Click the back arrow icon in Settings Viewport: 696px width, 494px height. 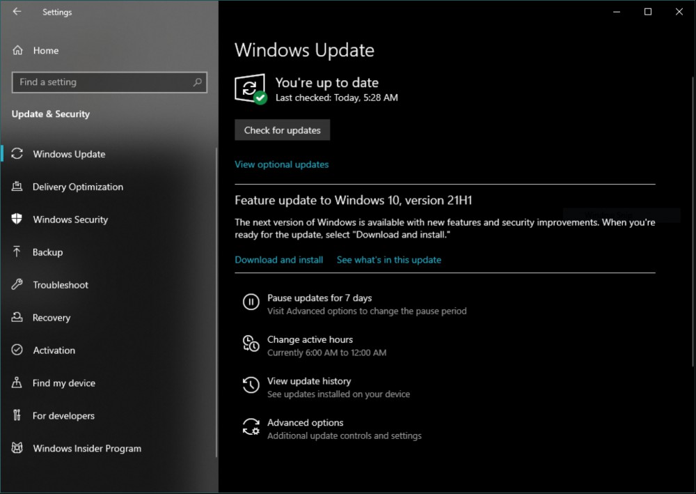pos(17,12)
